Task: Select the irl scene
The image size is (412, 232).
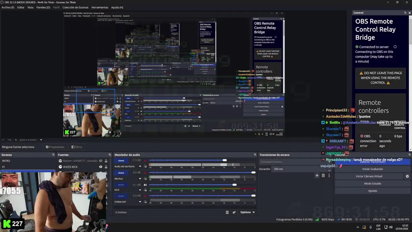Action: [28, 167]
